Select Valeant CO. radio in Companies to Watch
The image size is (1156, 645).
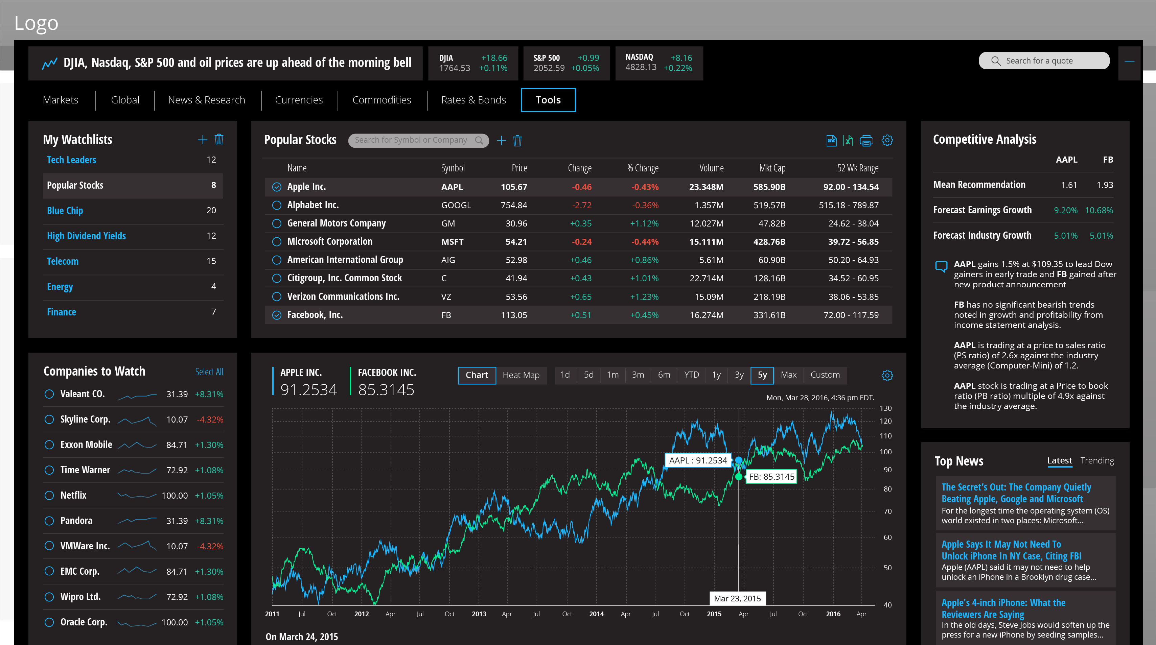click(49, 394)
